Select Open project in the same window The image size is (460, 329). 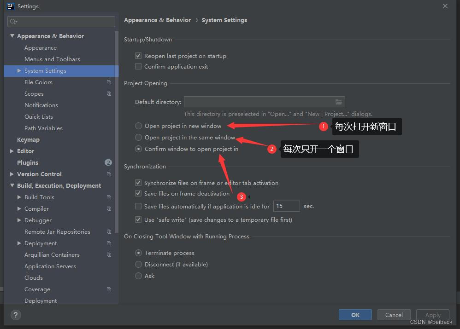pos(138,138)
